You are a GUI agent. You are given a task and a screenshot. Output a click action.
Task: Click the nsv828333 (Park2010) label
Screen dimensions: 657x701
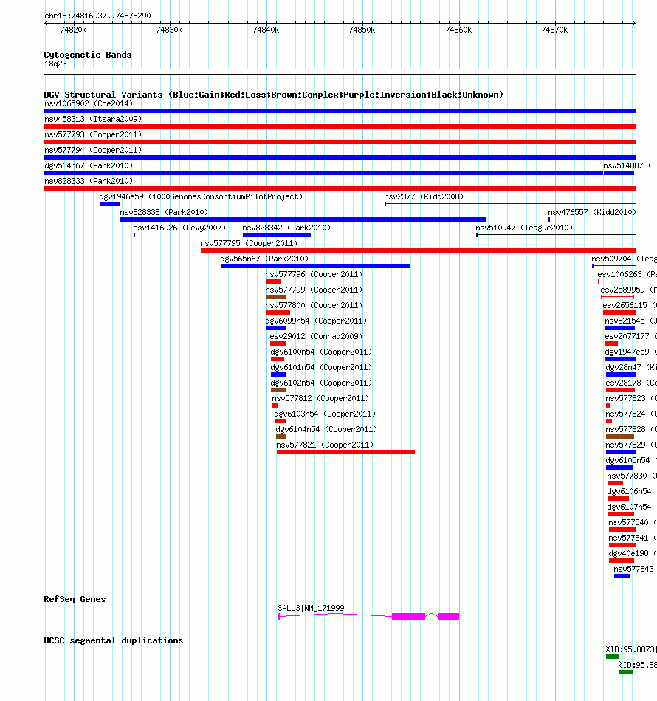pyautogui.click(x=89, y=181)
